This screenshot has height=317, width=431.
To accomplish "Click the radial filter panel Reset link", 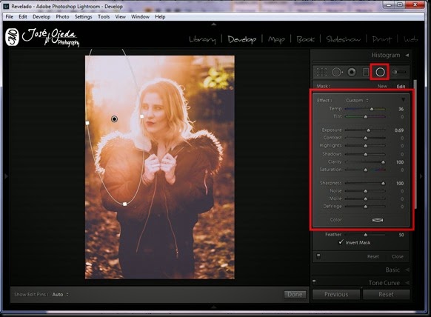I will pyautogui.click(x=373, y=256).
